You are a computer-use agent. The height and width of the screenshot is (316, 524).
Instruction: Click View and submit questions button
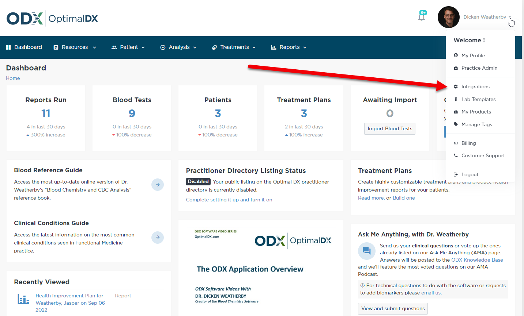(x=393, y=309)
